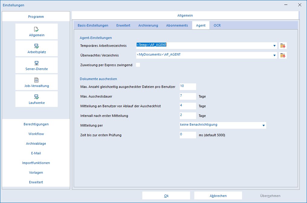
Task: Minimize the Einstellungen window
Action: (286, 5)
